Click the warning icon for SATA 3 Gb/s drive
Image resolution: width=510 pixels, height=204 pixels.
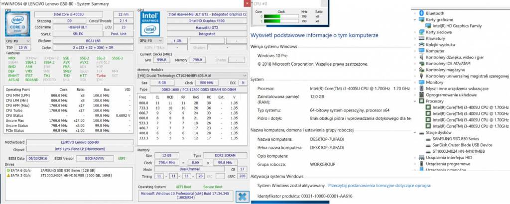8,176
